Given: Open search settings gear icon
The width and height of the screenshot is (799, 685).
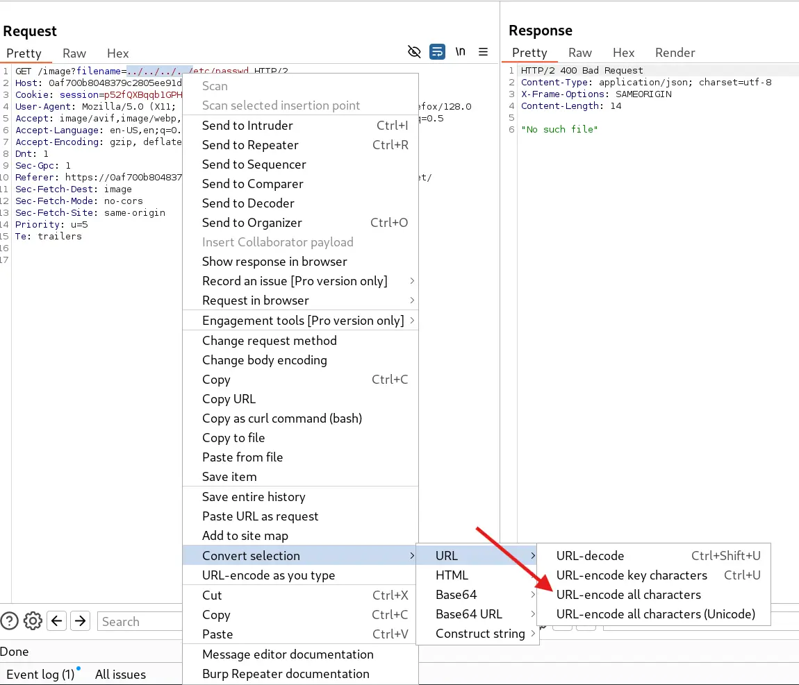Looking at the screenshot, I should [x=33, y=621].
